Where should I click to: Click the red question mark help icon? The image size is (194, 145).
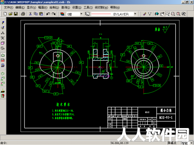(x=3, y=96)
